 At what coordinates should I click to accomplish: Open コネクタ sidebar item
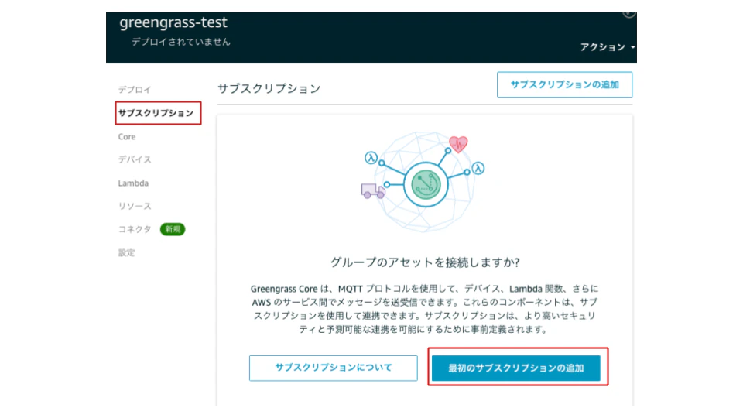click(x=135, y=229)
